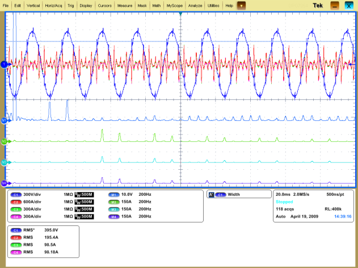Click the 500ns/pt resolution readout

[335, 194]
